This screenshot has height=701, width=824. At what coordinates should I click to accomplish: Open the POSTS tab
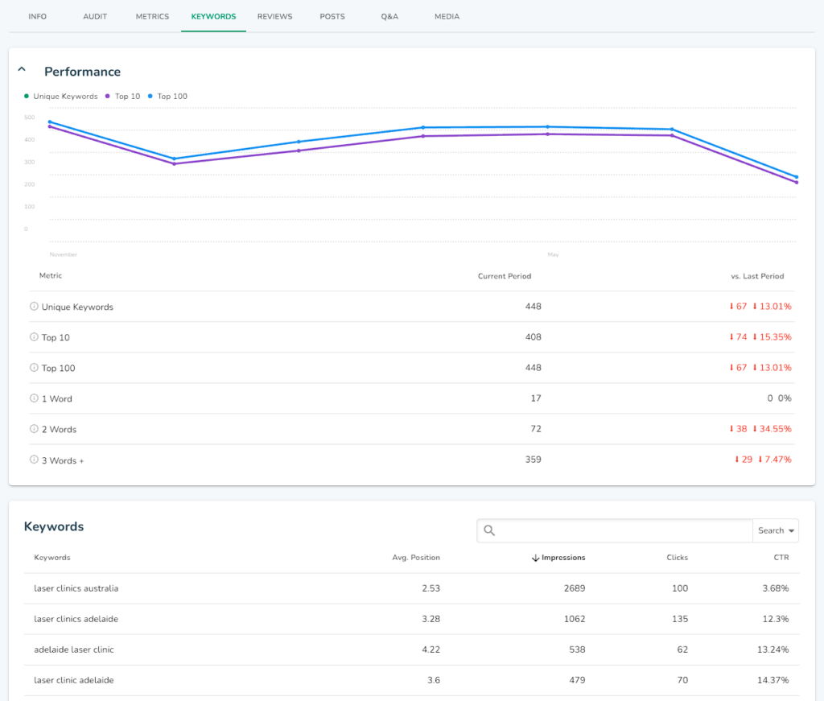332,16
